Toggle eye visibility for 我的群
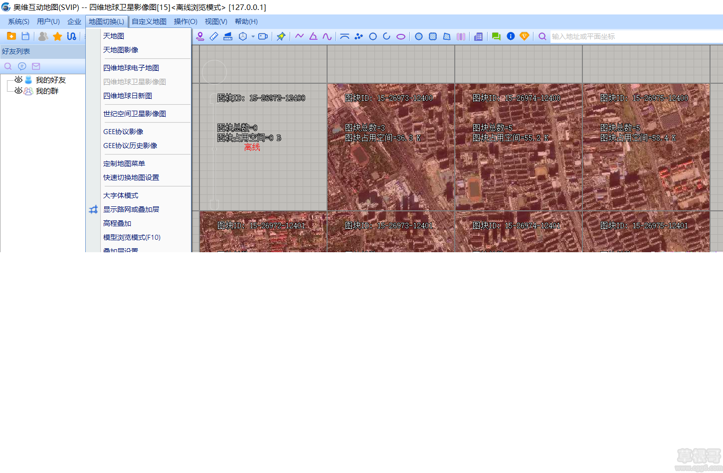The image size is (723, 473). tap(18, 91)
